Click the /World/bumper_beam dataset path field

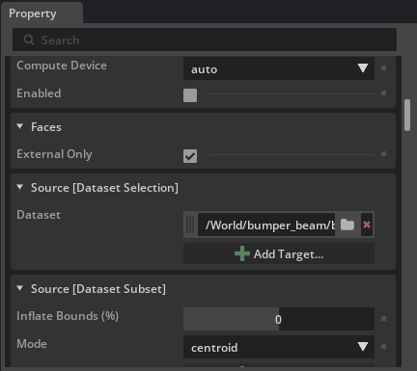pos(266,225)
